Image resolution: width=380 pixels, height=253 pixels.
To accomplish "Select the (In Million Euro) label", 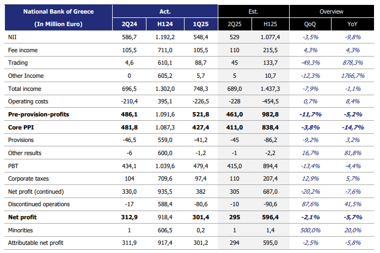I will coord(58,24).
